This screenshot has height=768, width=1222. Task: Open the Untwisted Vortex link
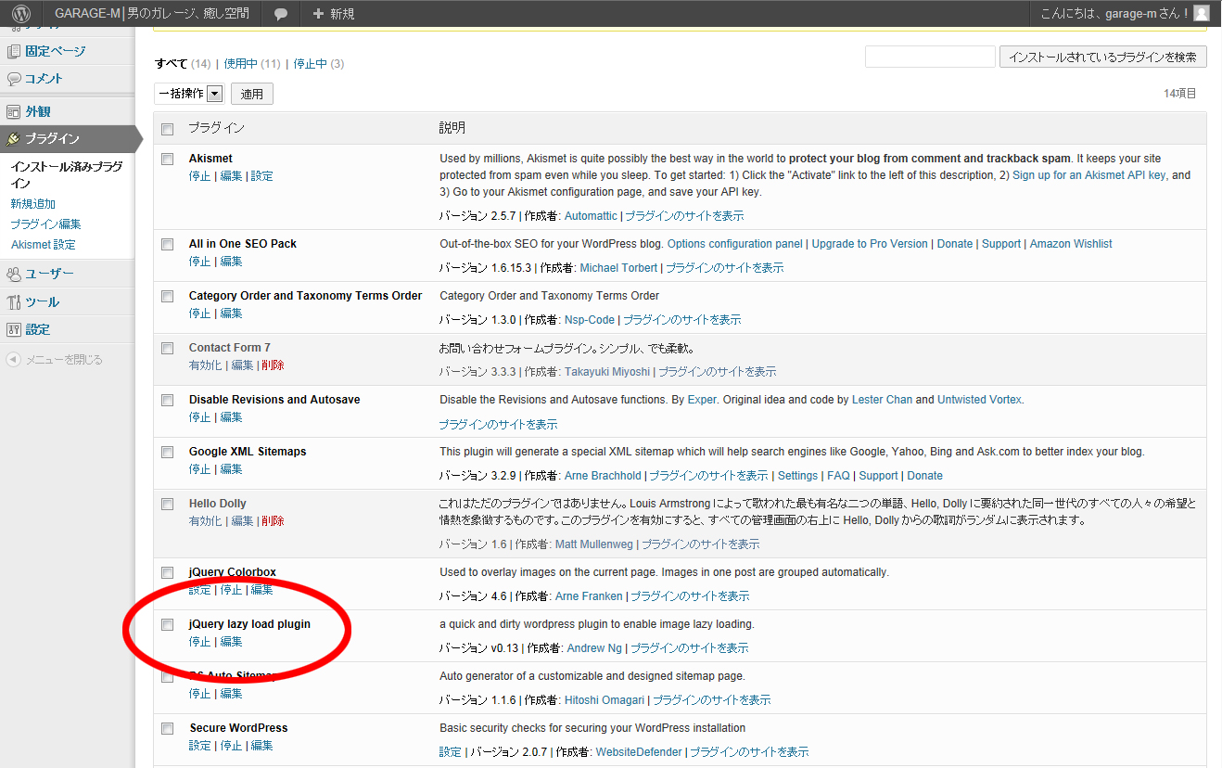[x=979, y=400]
